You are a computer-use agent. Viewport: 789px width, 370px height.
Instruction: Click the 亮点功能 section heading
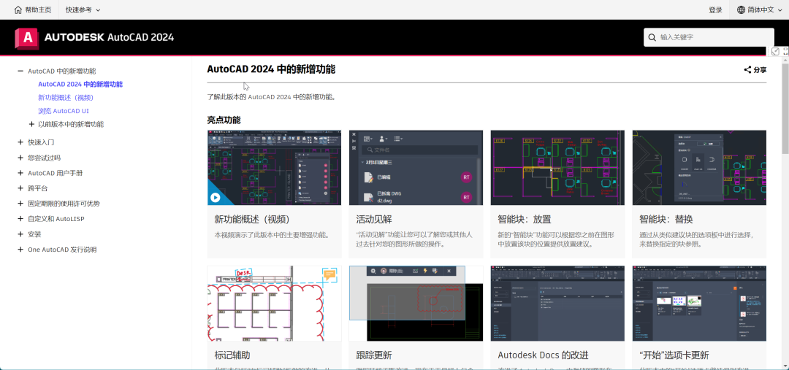click(224, 120)
